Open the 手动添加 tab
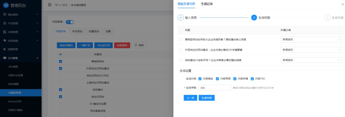 click(x=77, y=31)
